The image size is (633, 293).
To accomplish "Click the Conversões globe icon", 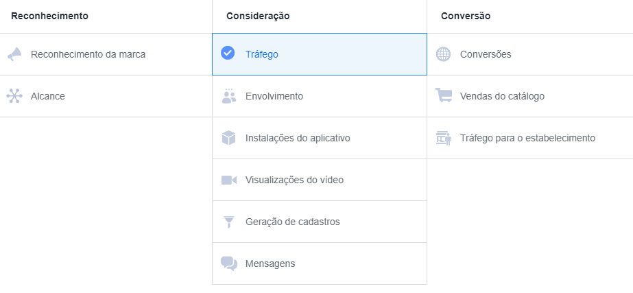I will [x=443, y=54].
